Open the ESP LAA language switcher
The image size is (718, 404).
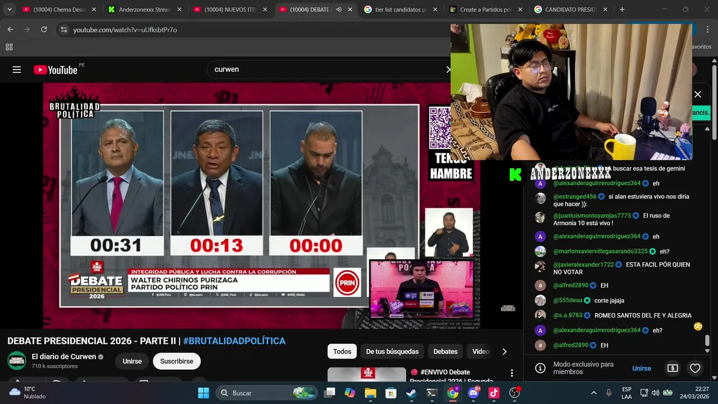pos(627,393)
